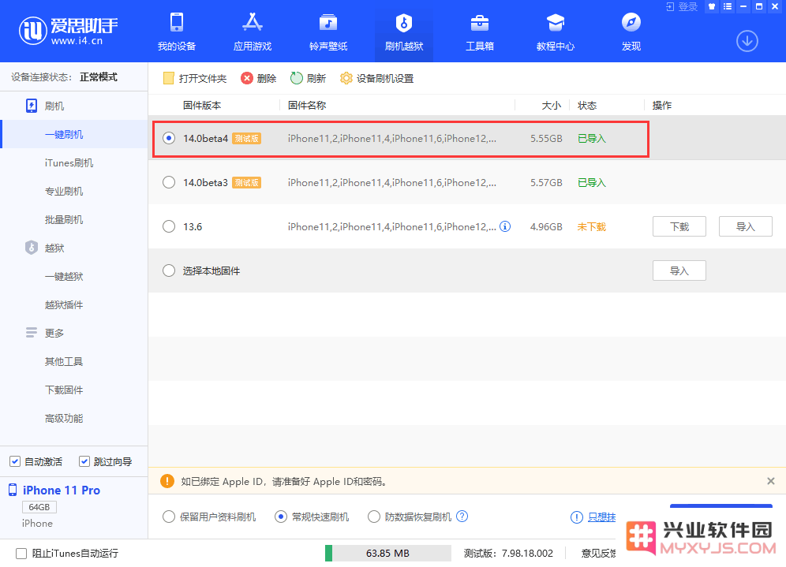Open the 我的设备 tab
786x567 pixels.
tap(177, 32)
